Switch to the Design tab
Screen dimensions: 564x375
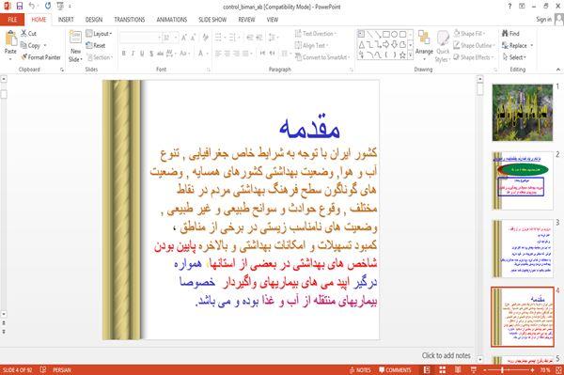pos(94,20)
